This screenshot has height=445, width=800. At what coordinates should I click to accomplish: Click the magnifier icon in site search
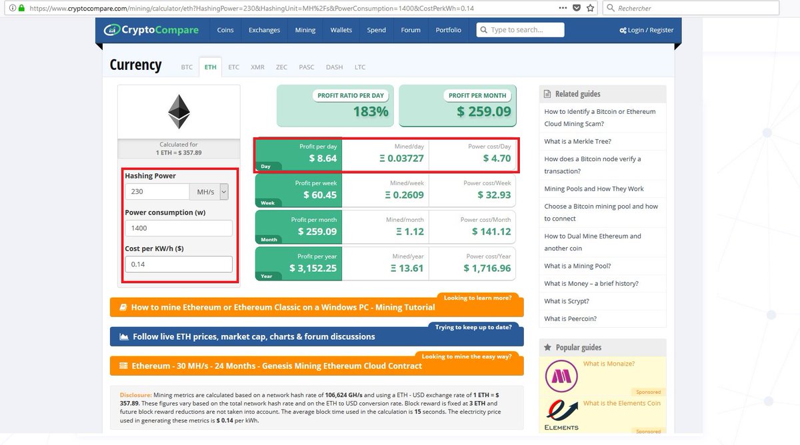pos(483,30)
